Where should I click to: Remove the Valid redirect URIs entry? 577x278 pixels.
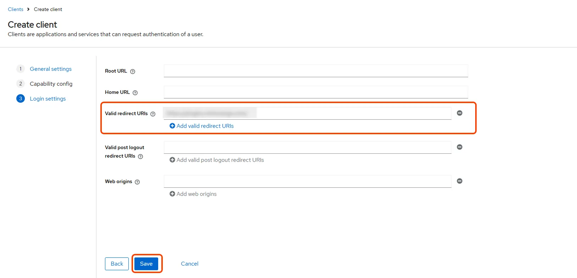click(x=460, y=113)
